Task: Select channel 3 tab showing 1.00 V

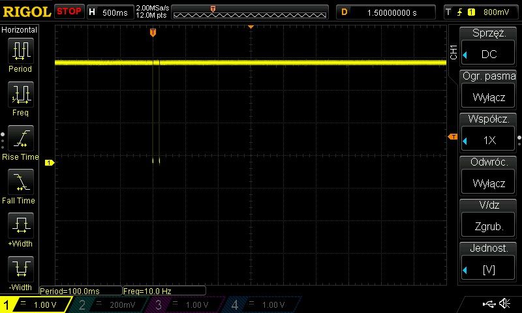Action: click(x=185, y=305)
